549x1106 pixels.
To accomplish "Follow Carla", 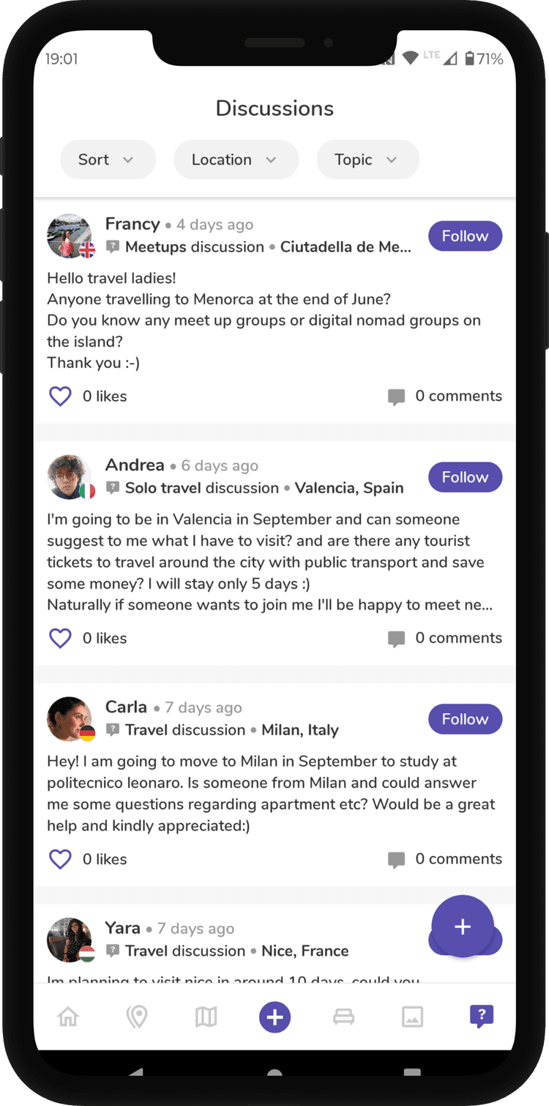I will 465,719.
